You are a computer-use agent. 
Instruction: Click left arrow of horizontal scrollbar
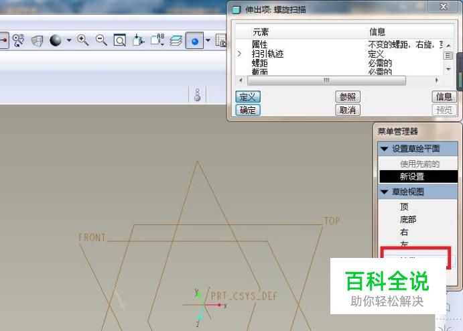pos(241,80)
